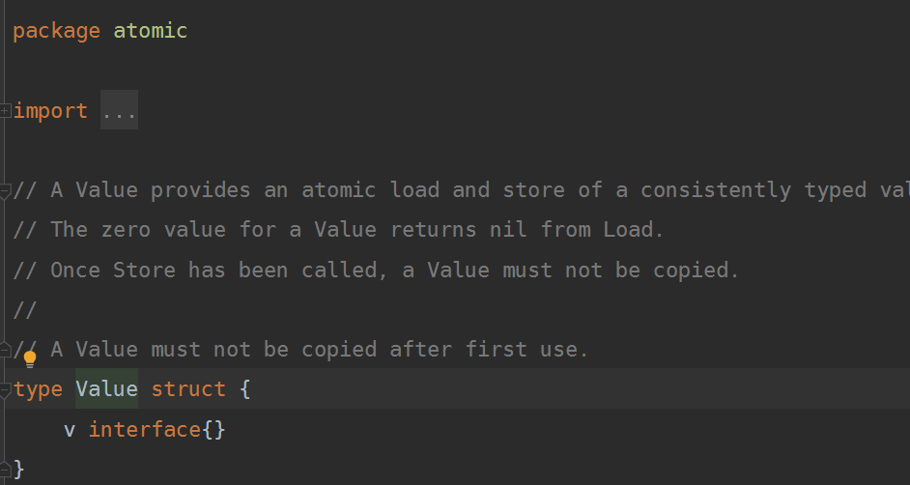Click the comment line starting with The zero value
Image resolution: width=910 pixels, height=485 pixels.
tap(338, 230)
